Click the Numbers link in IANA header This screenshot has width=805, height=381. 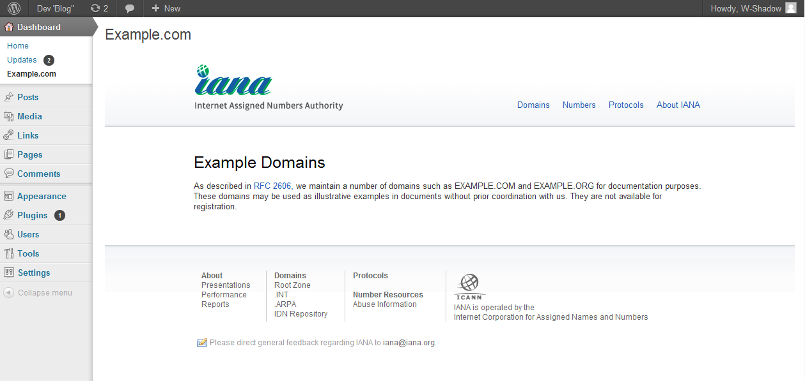[579, 105]
